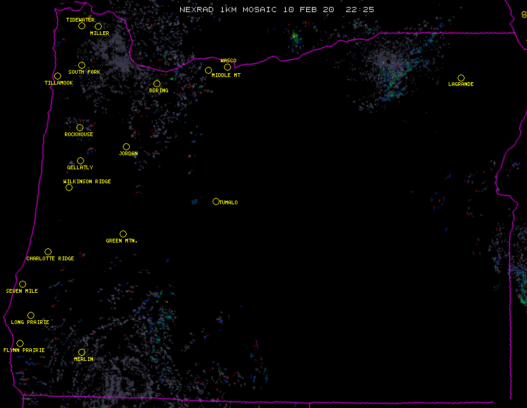Viewport: 527px width, 408px height.
Task: Select the Miller station circle marker
Action: click(98, 27)
